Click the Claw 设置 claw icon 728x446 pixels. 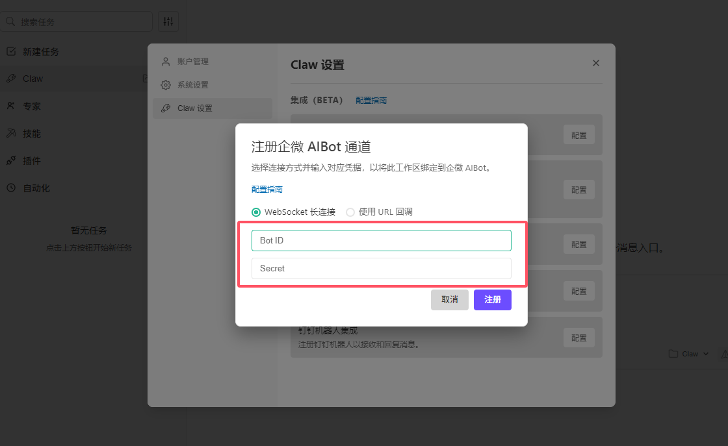(166, 108)
